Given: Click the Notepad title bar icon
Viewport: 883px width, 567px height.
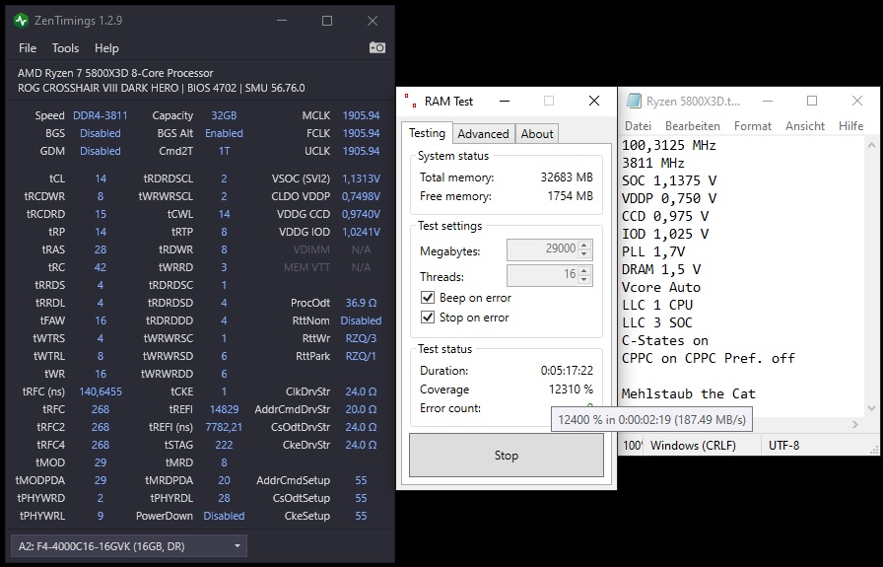Looking at the screenshot, I should 634,101.
